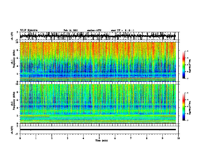The image size is (201, 155).
Task: Click the "-3" label on ch.2 colorbar
Action: (187, 93)
